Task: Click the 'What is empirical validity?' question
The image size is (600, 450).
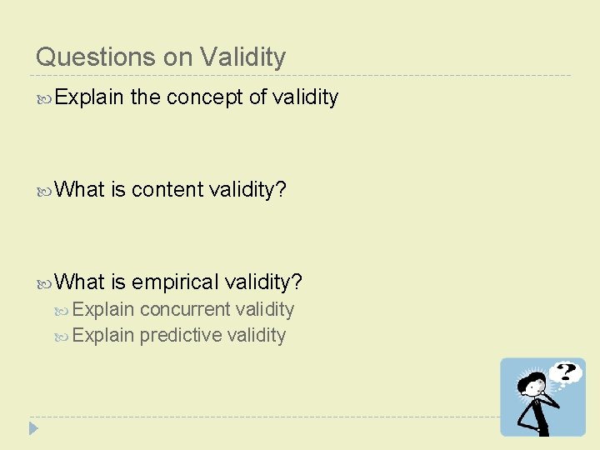Action: pos(178,282)
